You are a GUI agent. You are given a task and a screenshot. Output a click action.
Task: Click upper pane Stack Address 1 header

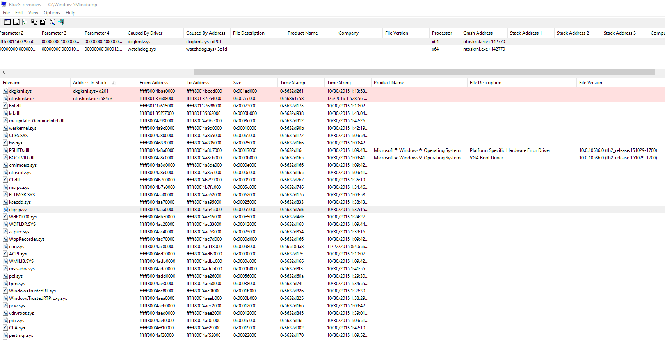(531, 33)
